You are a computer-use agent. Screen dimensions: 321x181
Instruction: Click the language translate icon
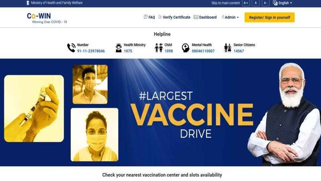(275, 3)
